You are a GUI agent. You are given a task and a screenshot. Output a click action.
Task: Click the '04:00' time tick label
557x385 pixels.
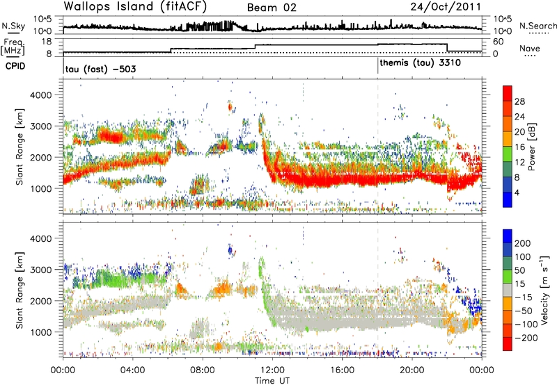coord(132,370)
